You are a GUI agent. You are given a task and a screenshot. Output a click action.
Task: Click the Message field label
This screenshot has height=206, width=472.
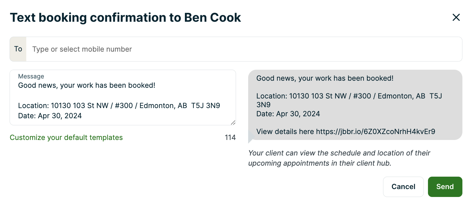(31, 76)
